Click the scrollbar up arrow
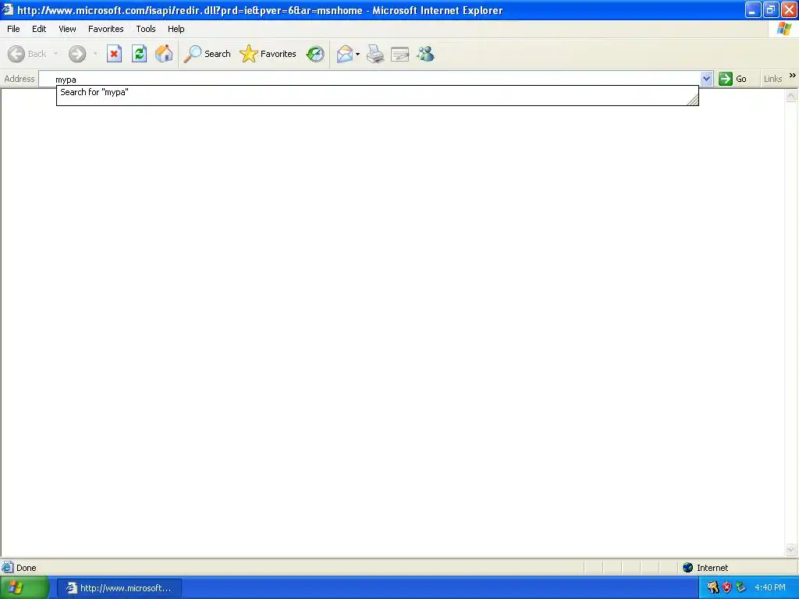Viewport: 799px width, 599px height. click(x=791, y=96)
